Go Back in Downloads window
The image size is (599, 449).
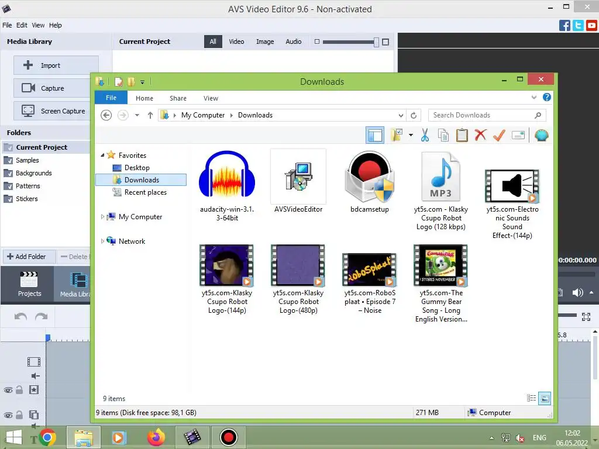coord(106,115)
